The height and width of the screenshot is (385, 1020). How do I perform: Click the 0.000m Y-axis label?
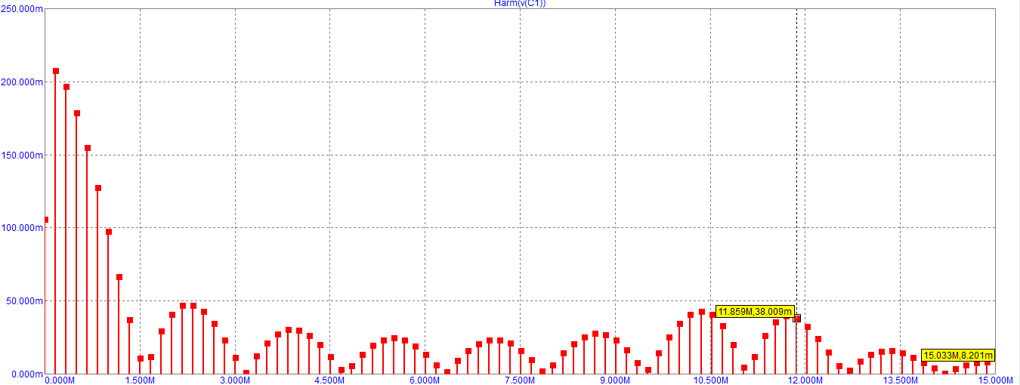[27, 374]
